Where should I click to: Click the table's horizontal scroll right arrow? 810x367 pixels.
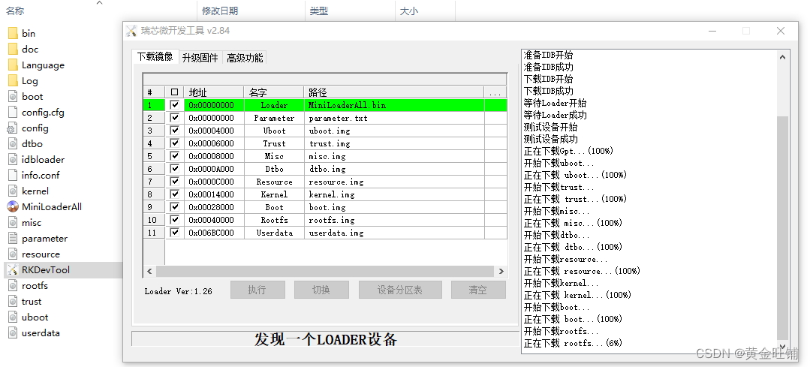(500, 271)
